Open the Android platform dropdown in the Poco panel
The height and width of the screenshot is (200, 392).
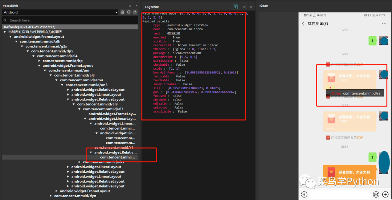coord(60,12)
